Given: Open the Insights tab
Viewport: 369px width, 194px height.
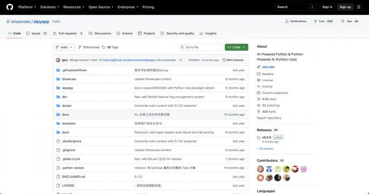Looking at the screenshot, I should 208,33.
